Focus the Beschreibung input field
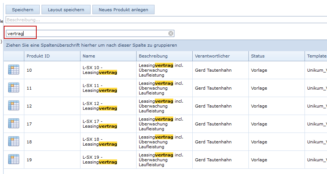 pos(165,20)
